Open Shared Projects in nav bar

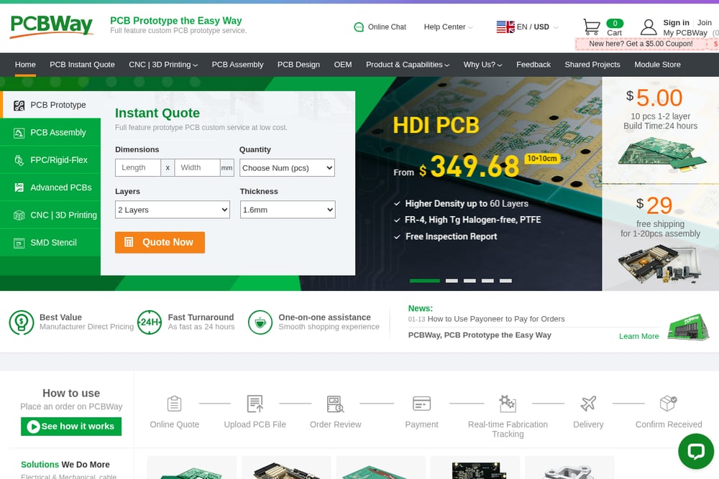[592, 65]
